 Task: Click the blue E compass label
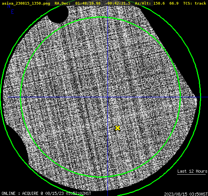(x=13, y=12)
